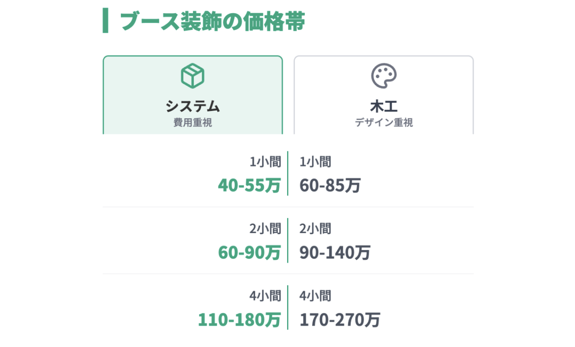The image size is (575, 347).
Task: Select the システム tab label
Action: coord(193,106)
